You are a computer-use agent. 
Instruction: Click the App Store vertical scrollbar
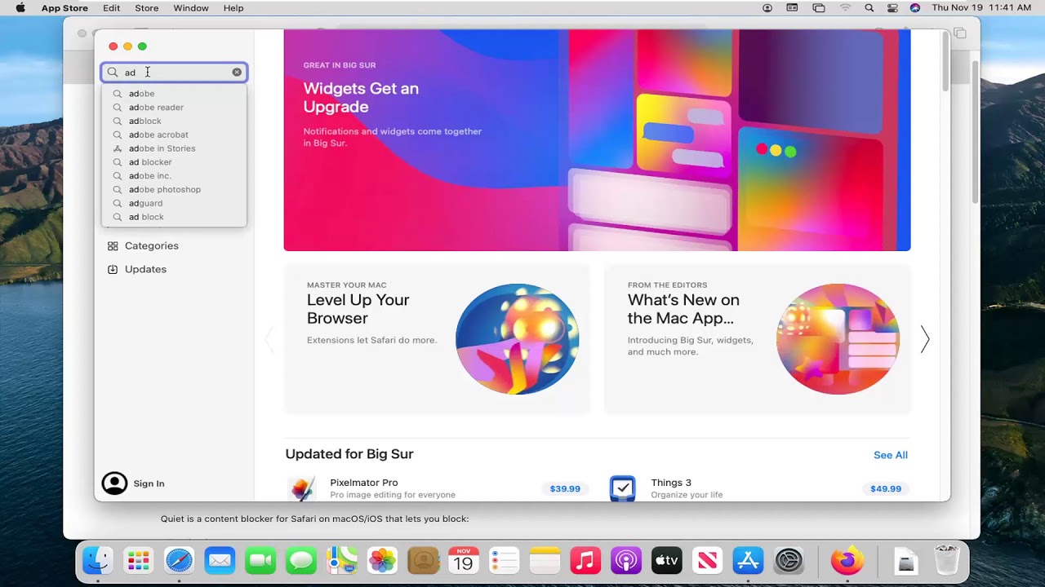[x=945, y=62]
